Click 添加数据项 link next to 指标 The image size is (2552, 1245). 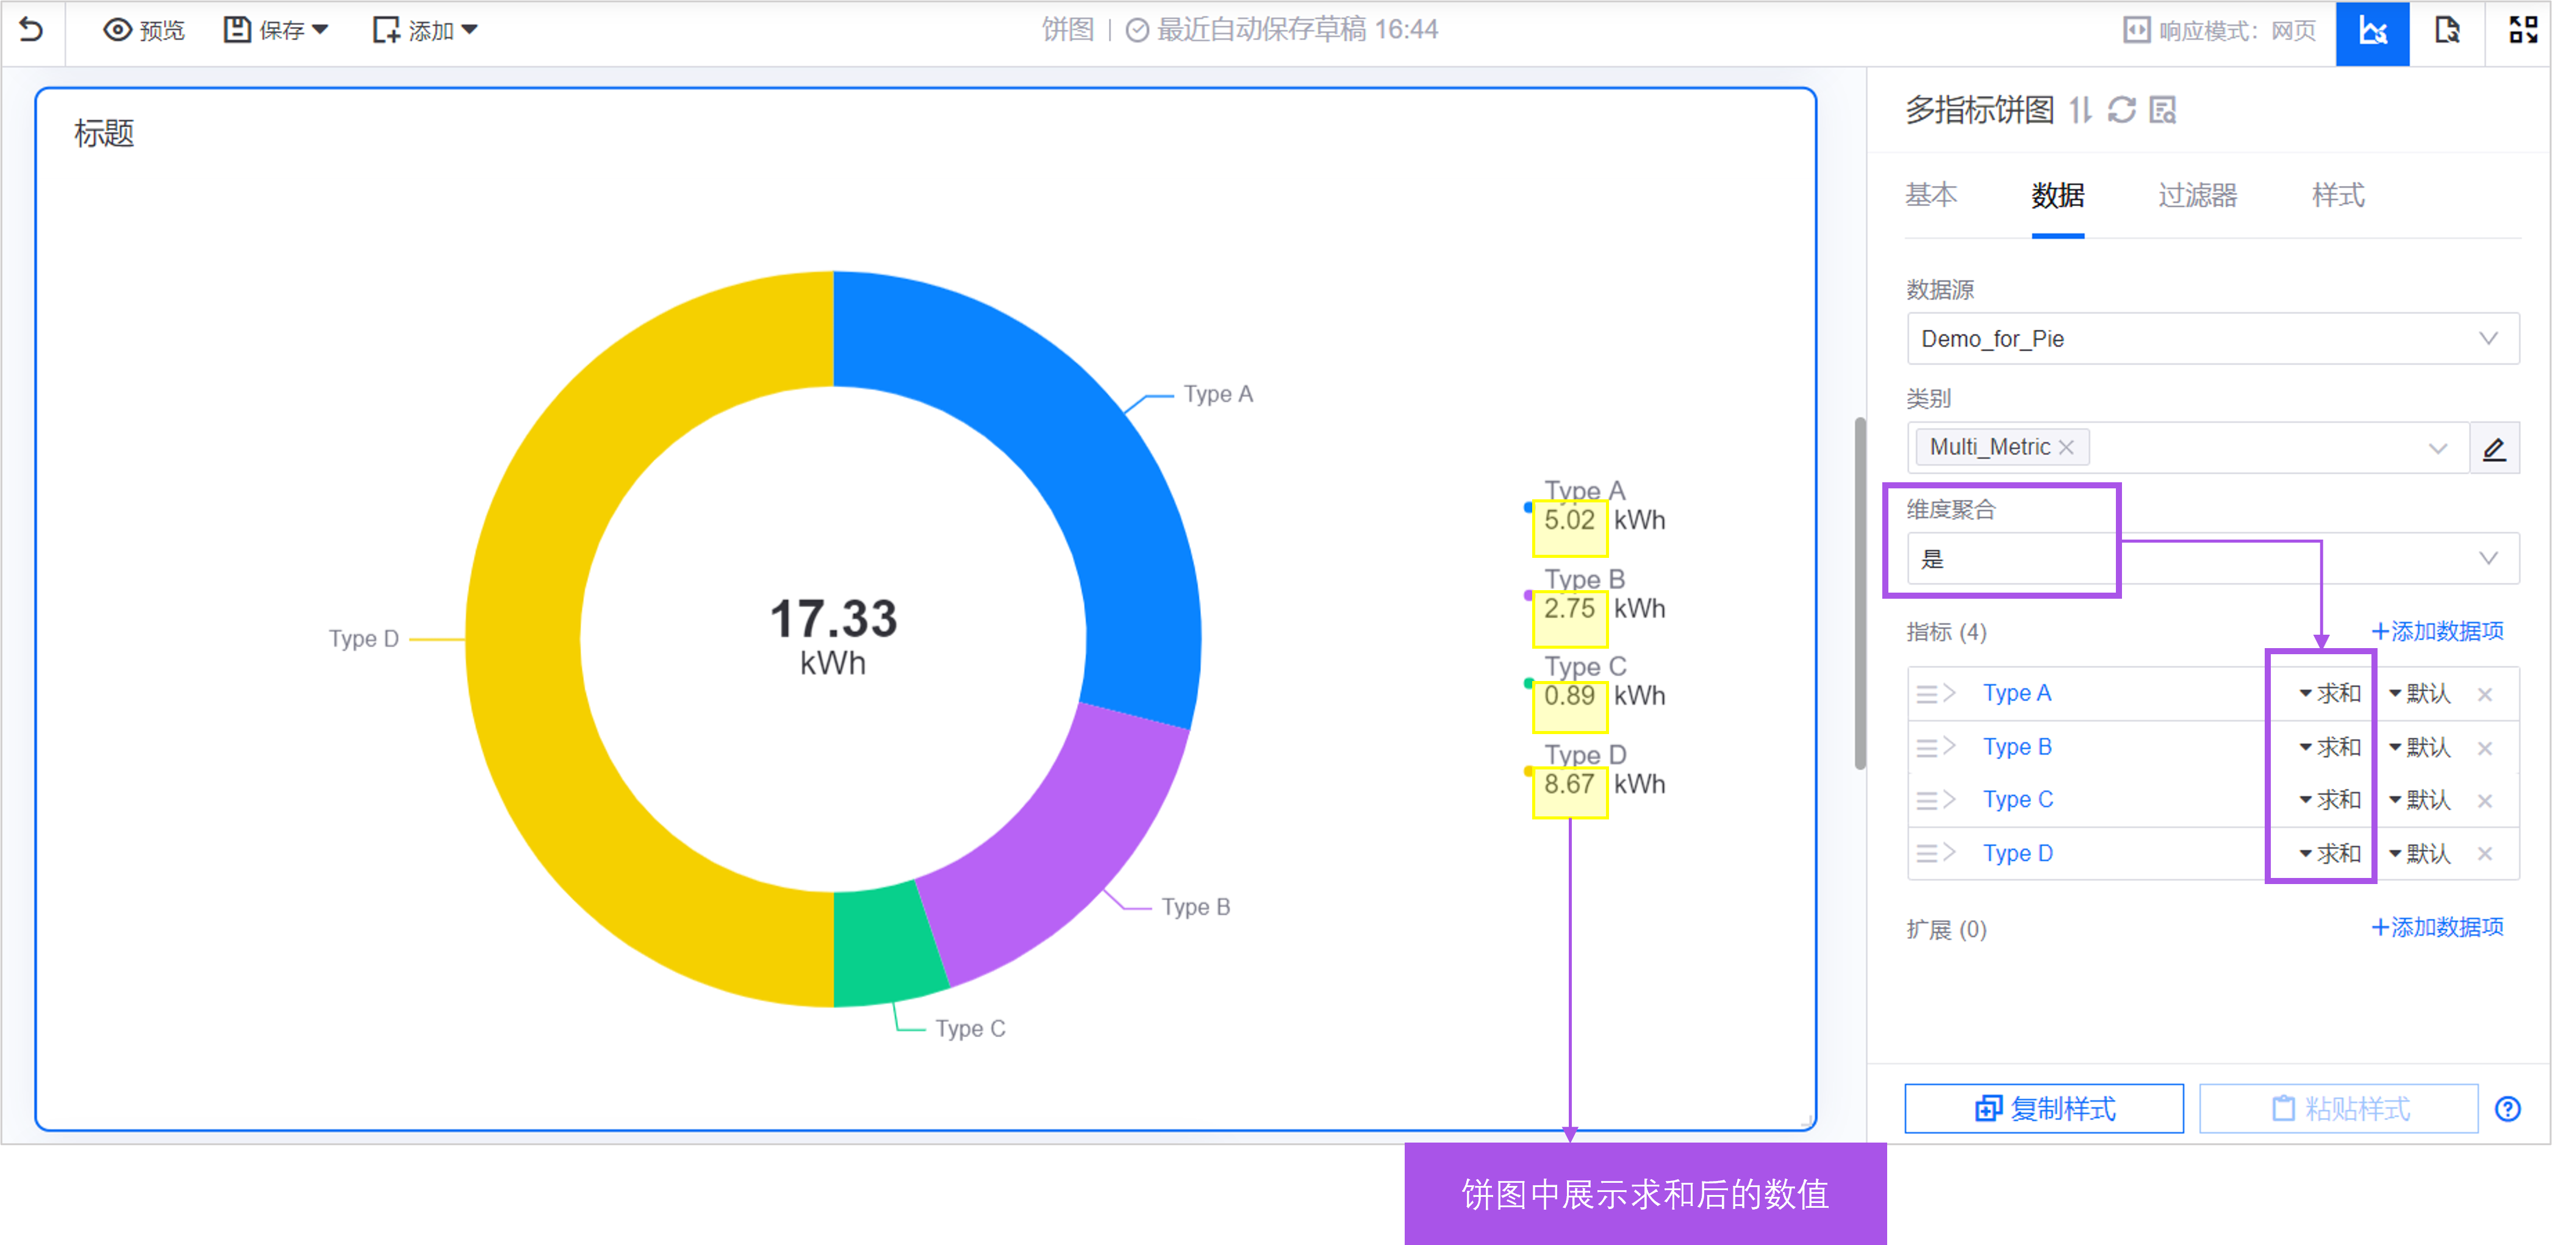[x=2437, y=631]
